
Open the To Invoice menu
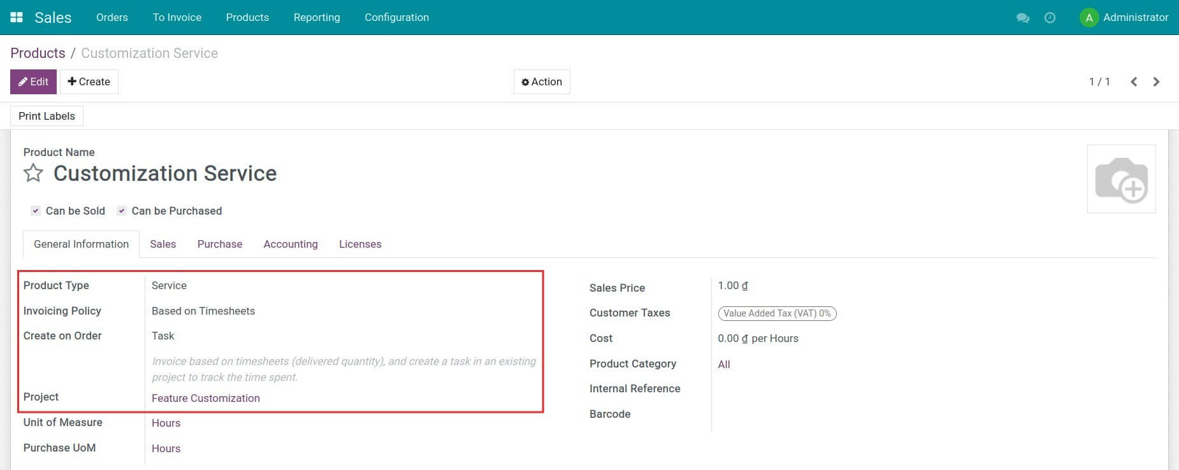(177, 17)
